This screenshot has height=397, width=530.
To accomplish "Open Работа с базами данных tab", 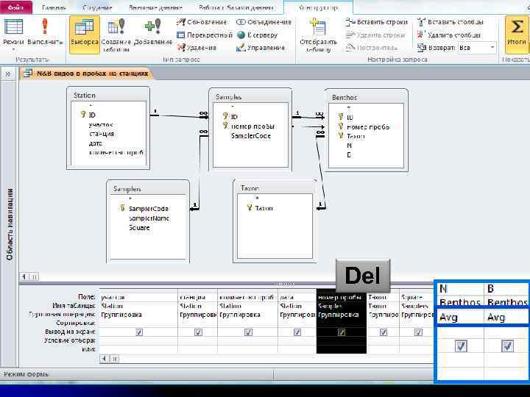I will click(236, 7).
